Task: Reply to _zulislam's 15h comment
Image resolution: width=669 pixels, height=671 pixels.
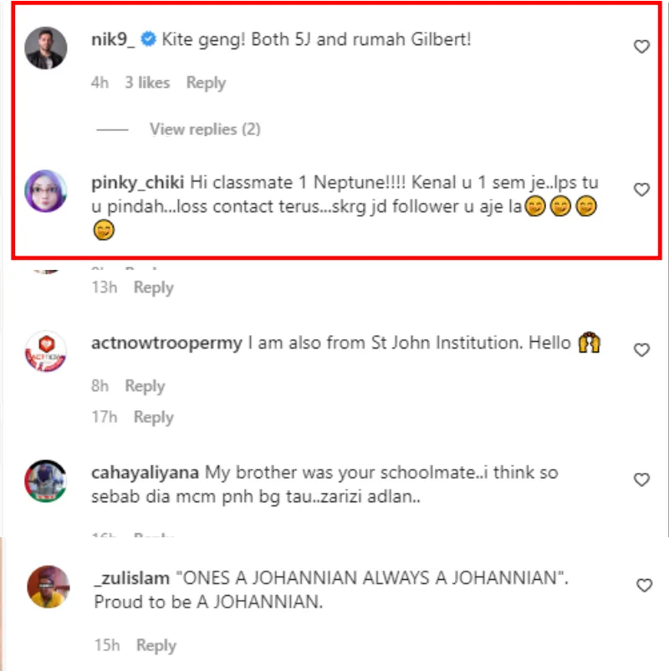Action: pyautogui.click(x=156, y=645)
